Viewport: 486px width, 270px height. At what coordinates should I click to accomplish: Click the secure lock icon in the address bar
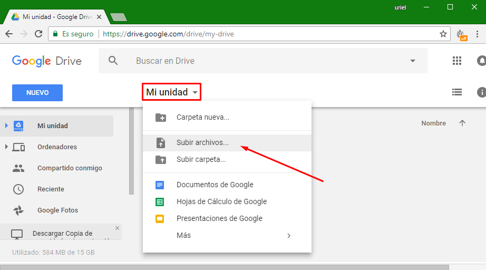pyautogui.click(x=55, y=33)
